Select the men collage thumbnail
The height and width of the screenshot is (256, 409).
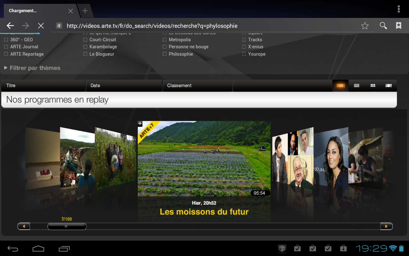(293, 158)
